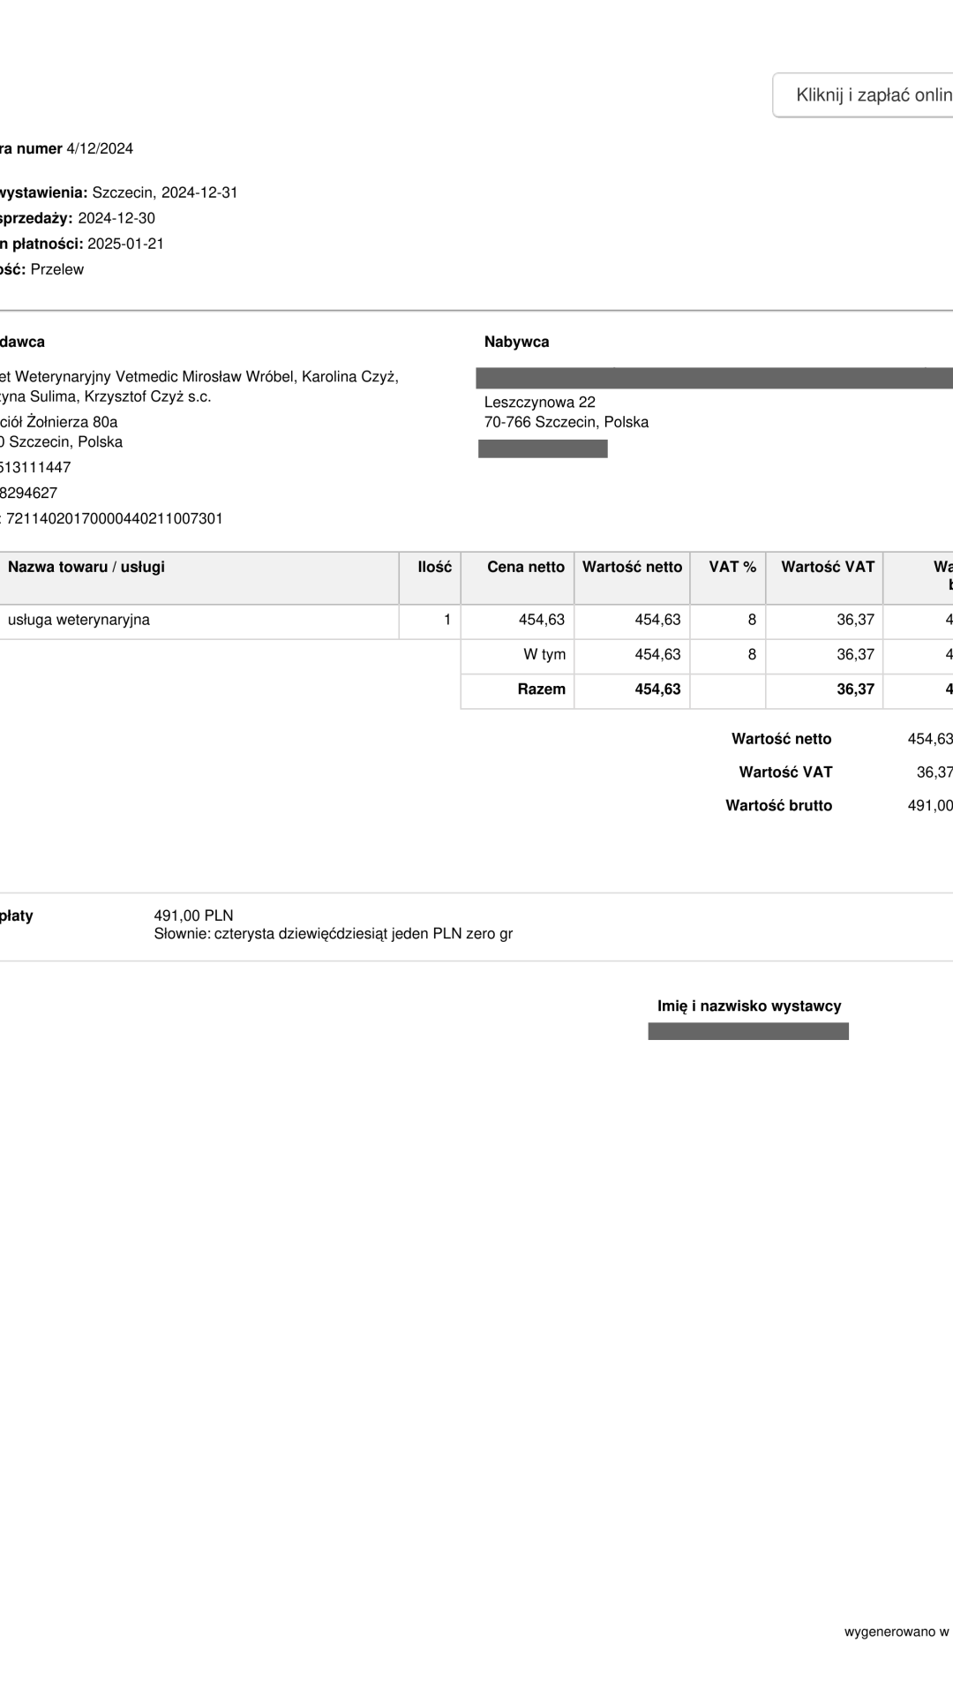Select the 'usługa weterynaryjna' item row
The image size is (953, 1695).
point(79,620)
